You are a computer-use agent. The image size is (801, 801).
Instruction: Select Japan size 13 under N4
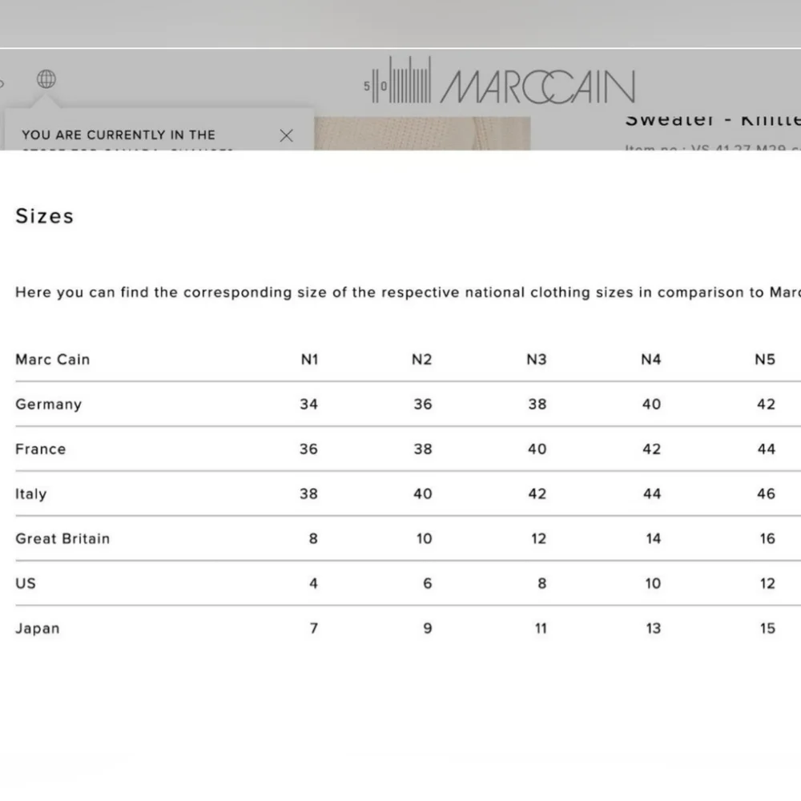pos(654,628)
